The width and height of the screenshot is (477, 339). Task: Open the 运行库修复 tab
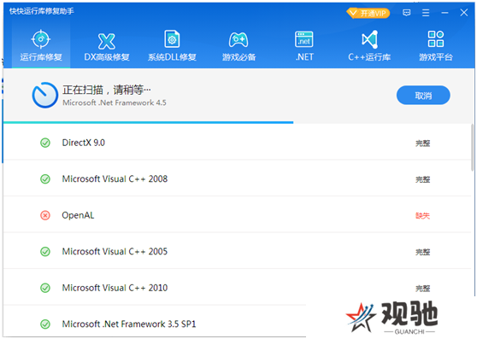click(x=41, y=45)
